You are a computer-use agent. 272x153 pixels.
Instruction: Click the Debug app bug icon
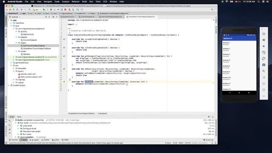coord(51,9)
